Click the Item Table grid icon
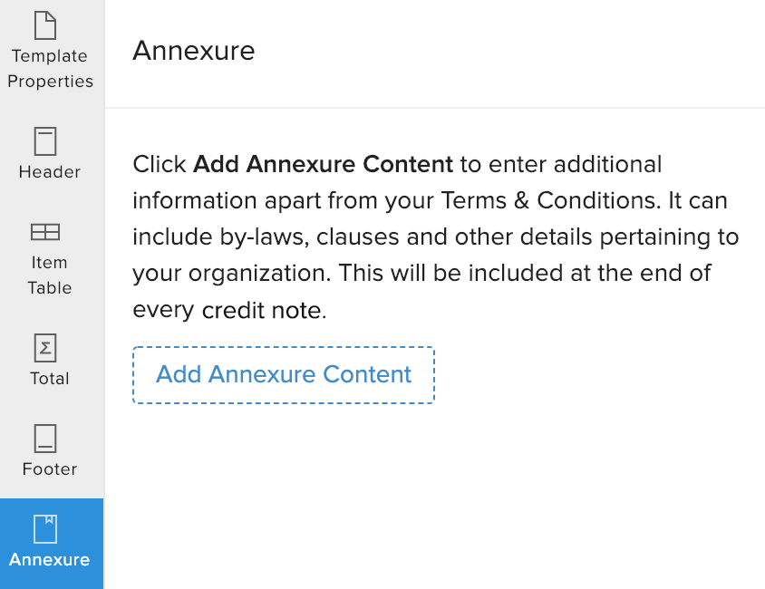Image resolution: width=765 pixels, height=589 pixels. click(45, 233)
